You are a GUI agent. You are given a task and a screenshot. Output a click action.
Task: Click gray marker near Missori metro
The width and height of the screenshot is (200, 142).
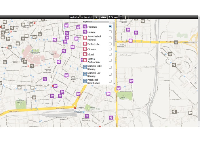pyautogui.click(x=9, y=47)
